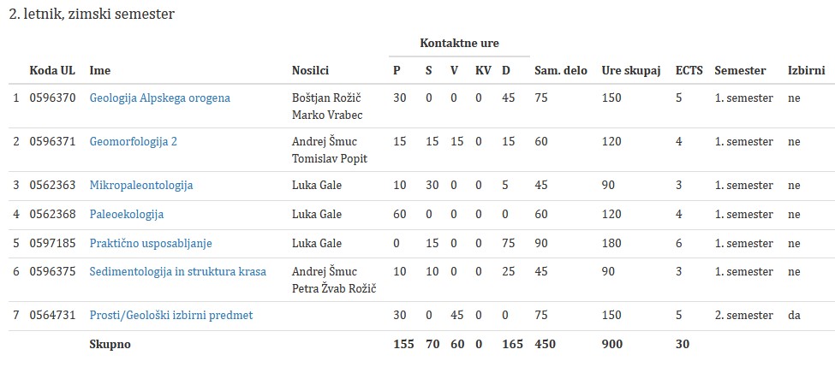835x367 pixels.
Task: Click the Koda UL column header
Action: point(52,70)
